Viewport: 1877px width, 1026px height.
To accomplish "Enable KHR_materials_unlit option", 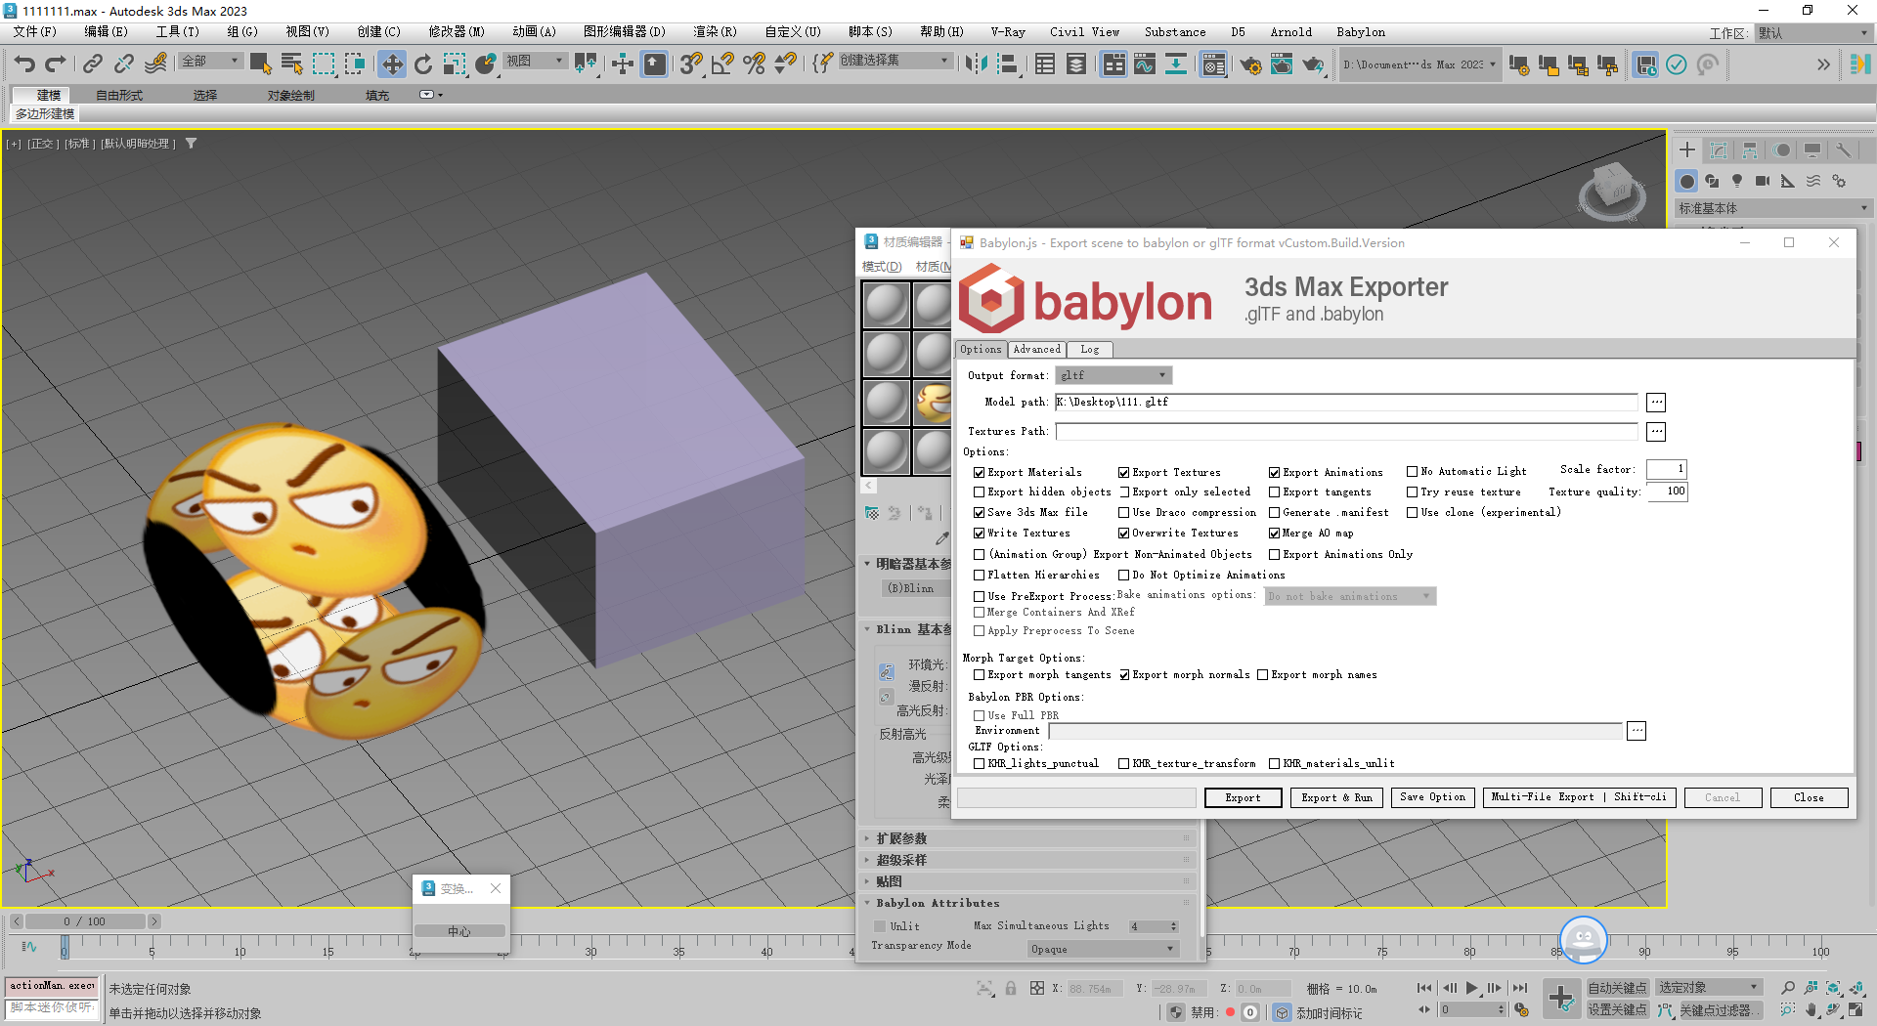I will 1275,764.
